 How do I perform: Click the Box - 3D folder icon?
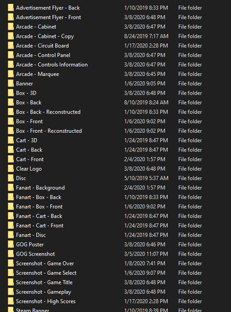coord(10,93)
